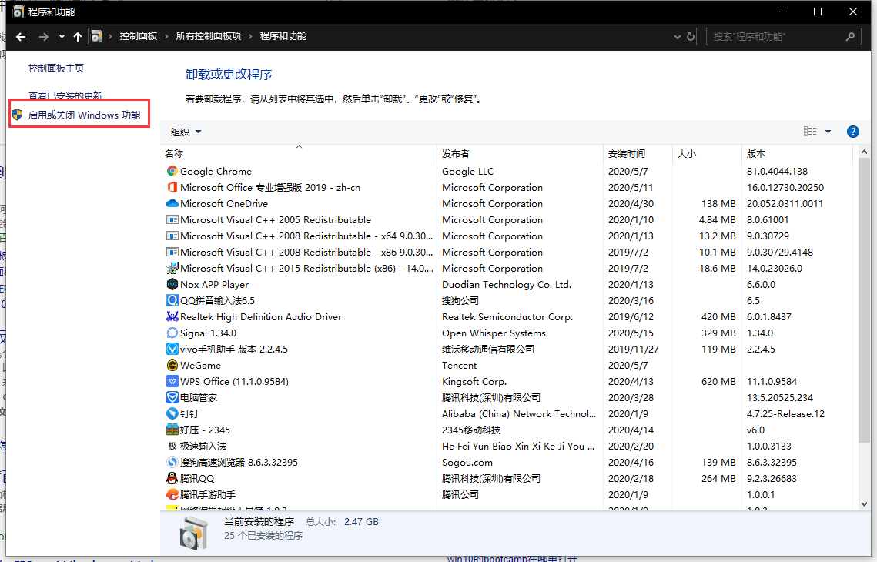Select the Microsoft OneDrive icon
877x562 pixels.
[x=173, y=203]
